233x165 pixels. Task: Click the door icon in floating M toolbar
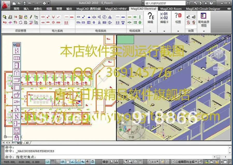(17, 65)
